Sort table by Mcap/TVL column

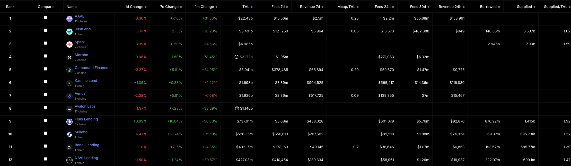(348, 7)
